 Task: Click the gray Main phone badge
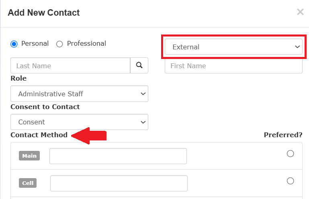(x=29, y=156)
